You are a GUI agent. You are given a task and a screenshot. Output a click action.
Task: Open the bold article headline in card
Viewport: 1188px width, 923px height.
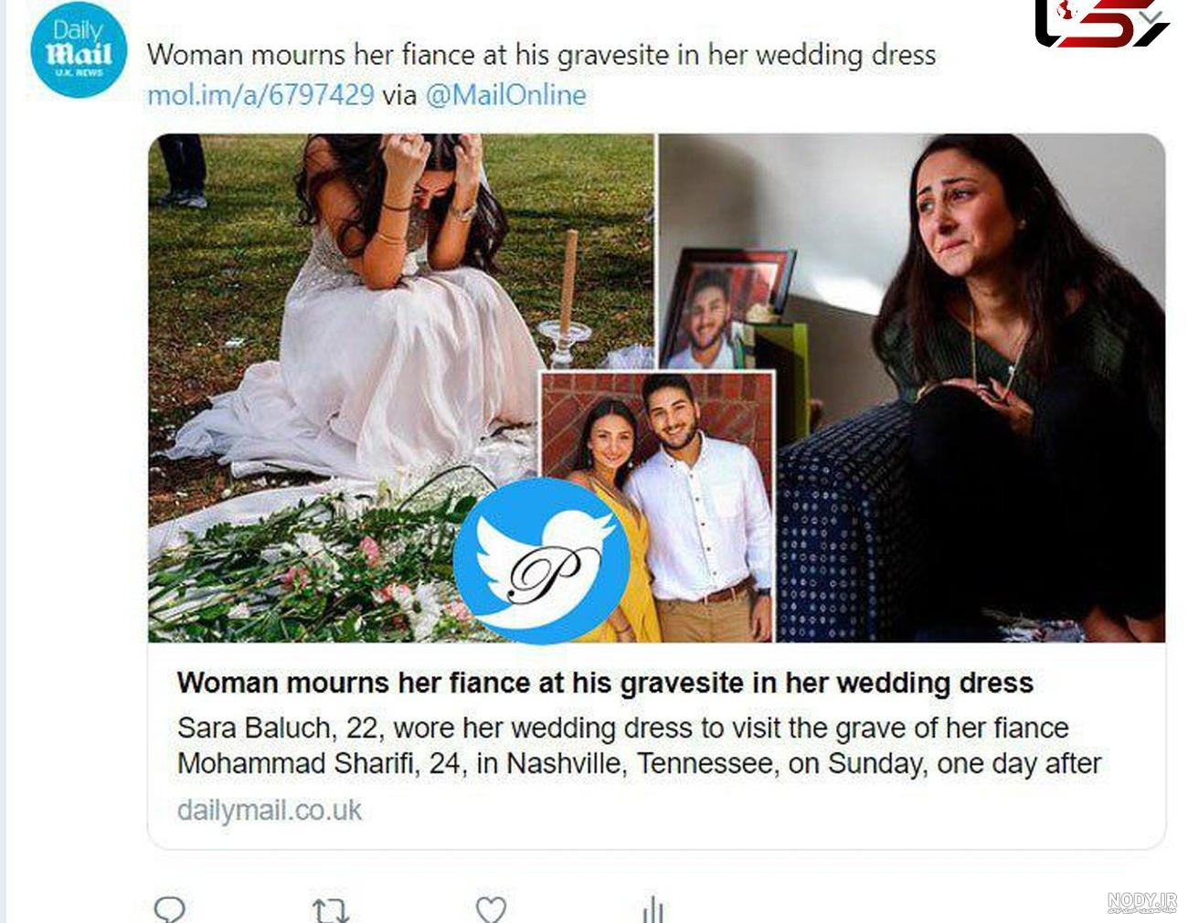[x=605, y=683]
